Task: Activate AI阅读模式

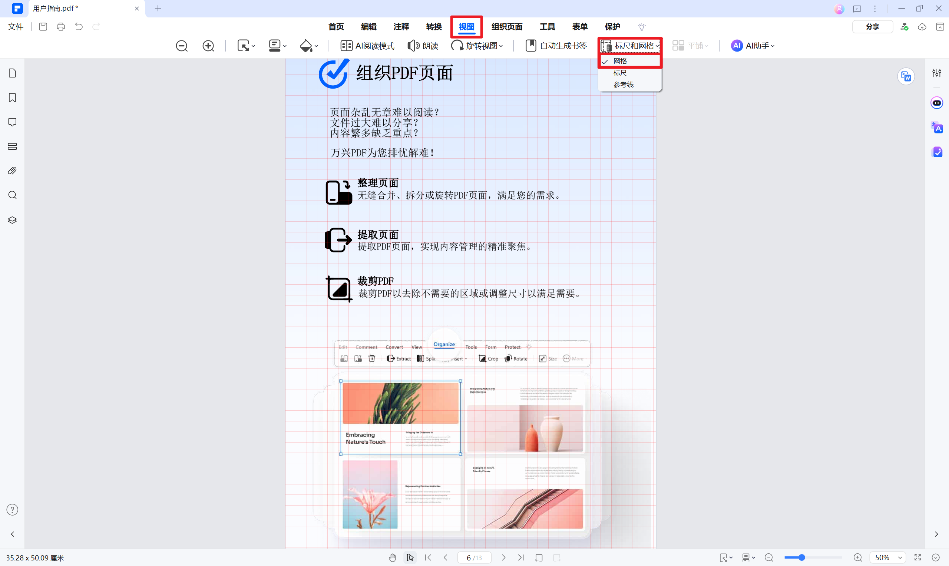Action: point(367,45)
